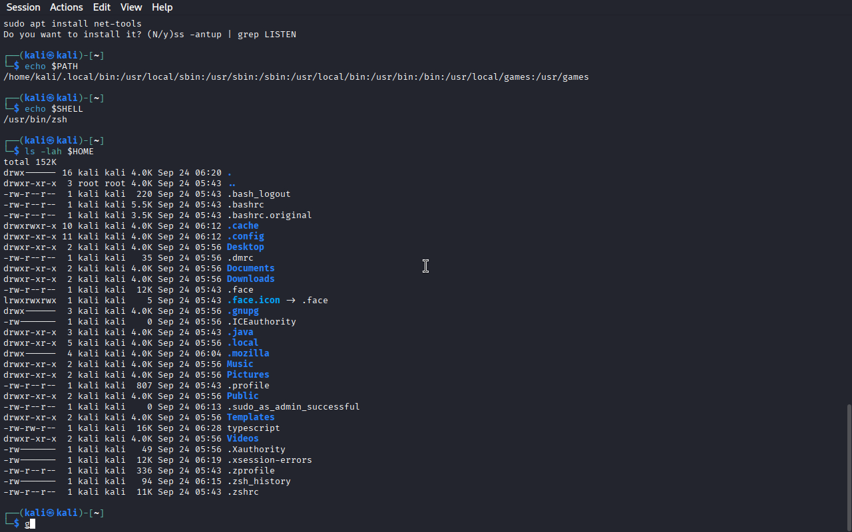852x532 pixels.
Task: Open the Edit menu
Action: [102, 7]
